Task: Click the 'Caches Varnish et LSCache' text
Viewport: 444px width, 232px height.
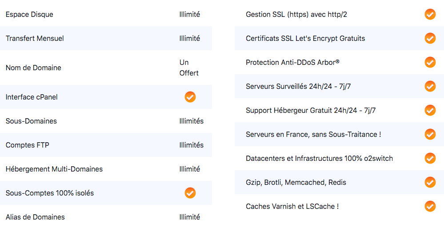Action: pyautogui.click(x=292, y=207)
